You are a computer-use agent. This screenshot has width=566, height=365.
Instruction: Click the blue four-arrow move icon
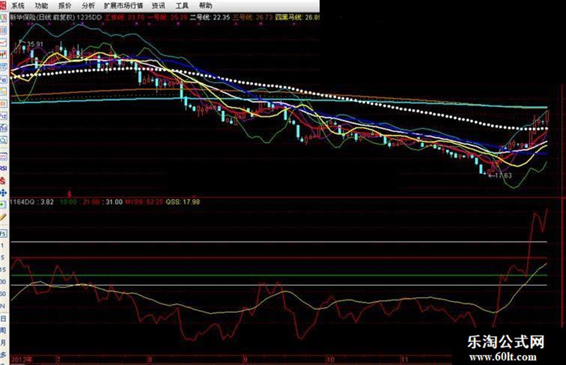point(3,192)
